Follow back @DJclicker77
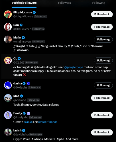This screenshot has width=116, height=142. point(102,27)
